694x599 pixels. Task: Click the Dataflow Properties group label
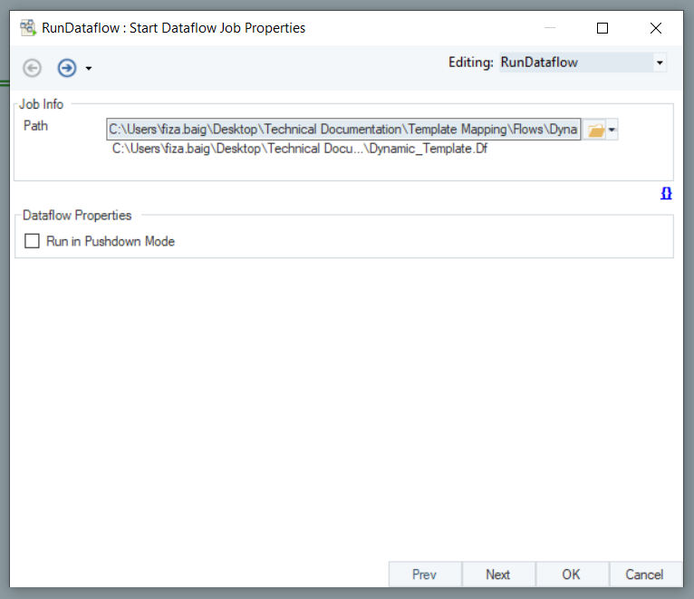pyautogui.click(x=77, y=216)
